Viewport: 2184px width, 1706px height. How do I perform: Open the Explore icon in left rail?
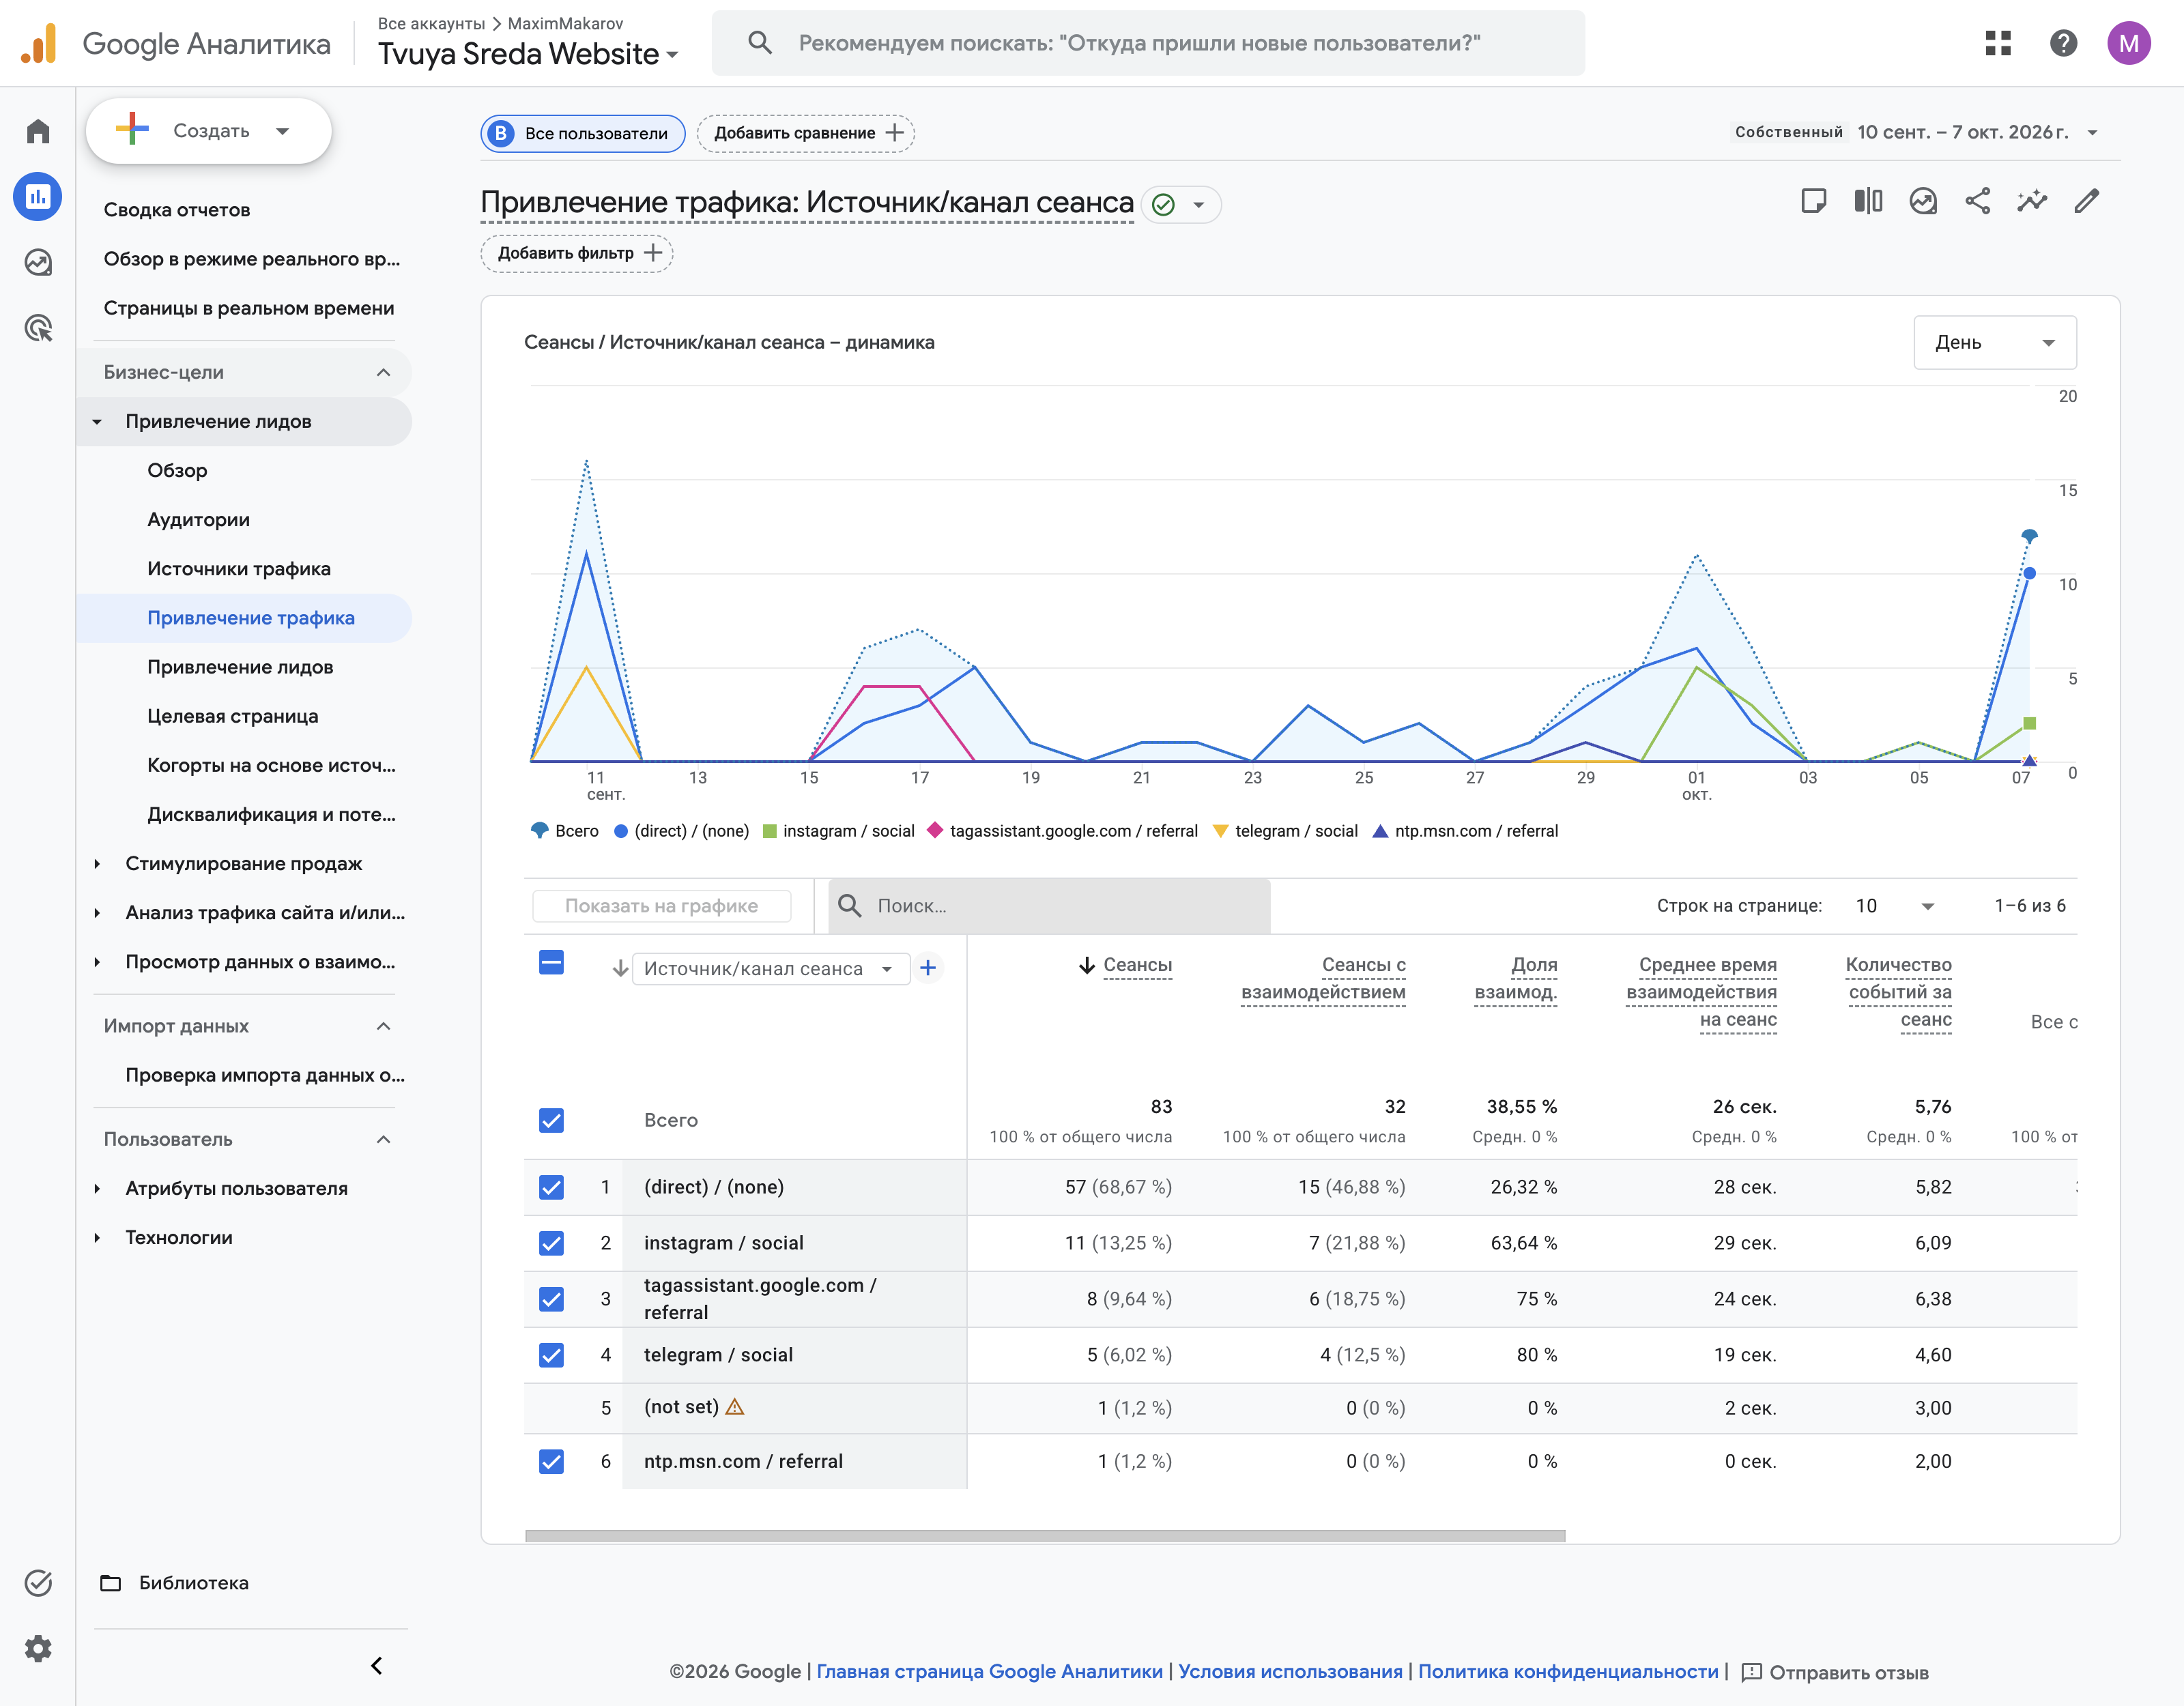click(x=38, y=262)
